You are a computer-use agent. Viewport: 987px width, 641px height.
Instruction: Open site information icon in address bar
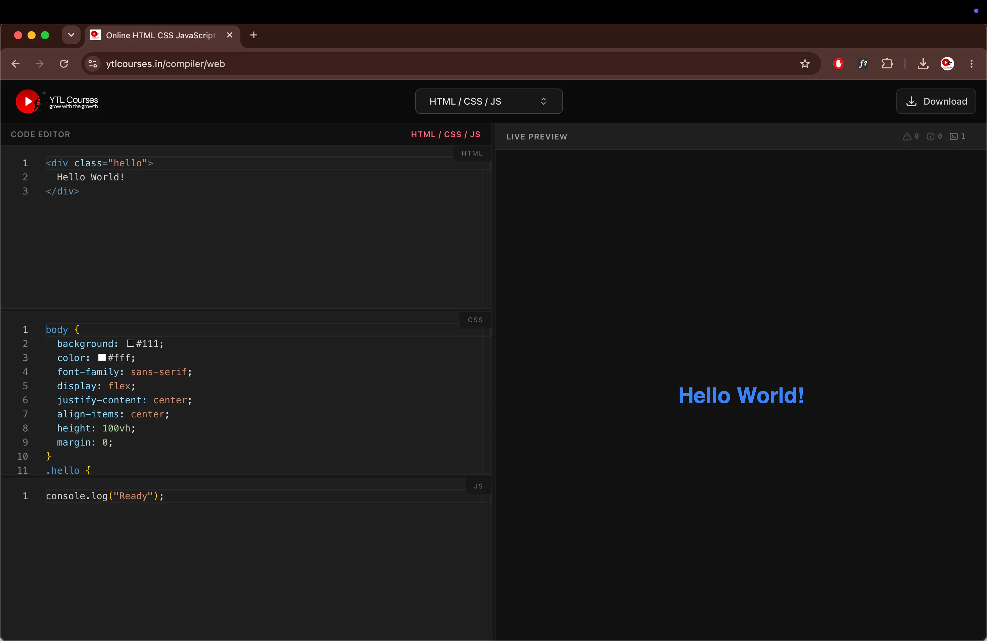tap(92, 64)
